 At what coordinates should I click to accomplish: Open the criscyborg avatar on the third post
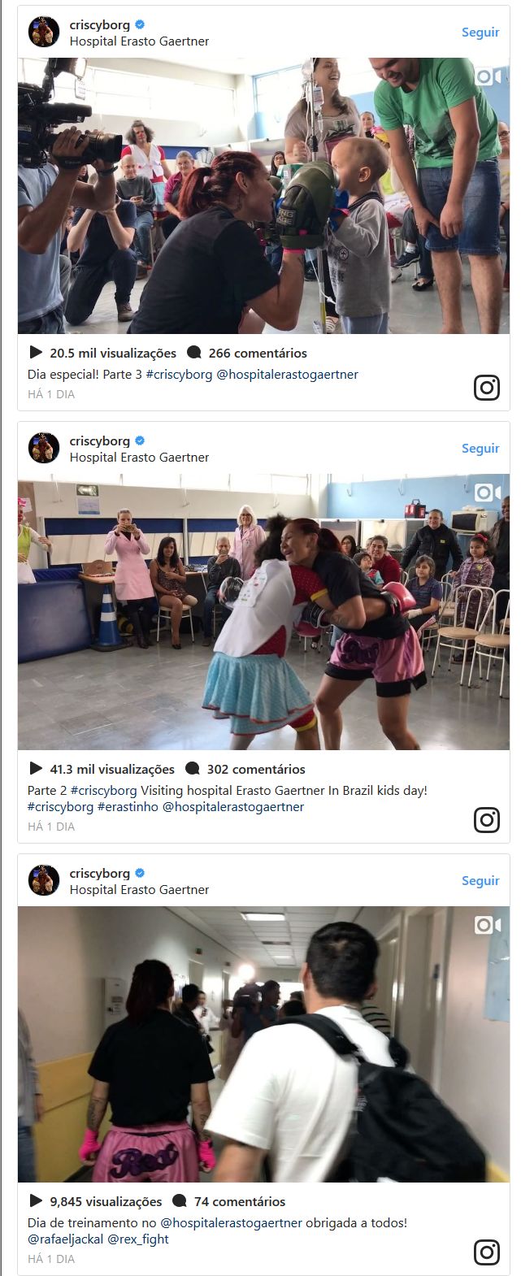click(x=44, y=880)
